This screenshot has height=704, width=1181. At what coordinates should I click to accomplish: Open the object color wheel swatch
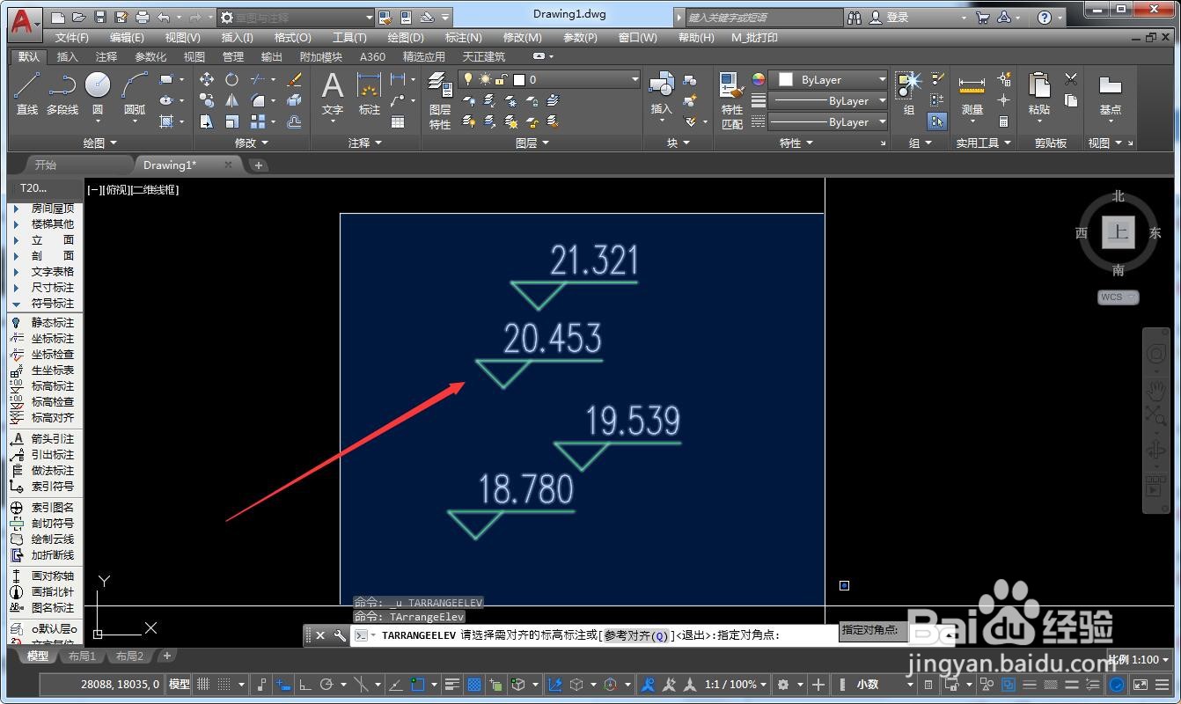tap(759, 79)
